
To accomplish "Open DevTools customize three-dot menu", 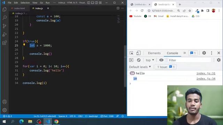I will click(x=212, y=53).
